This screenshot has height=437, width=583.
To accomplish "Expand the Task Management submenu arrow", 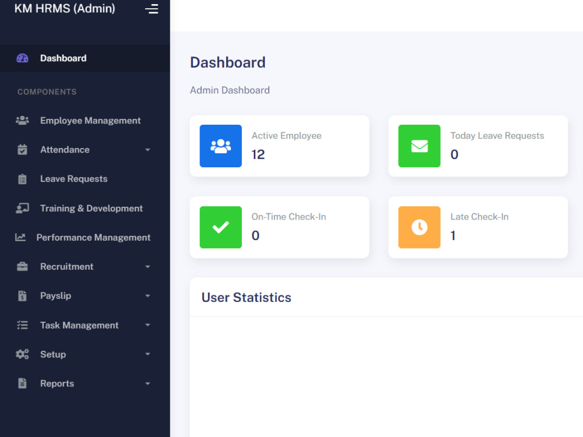I will click(147, 325).
